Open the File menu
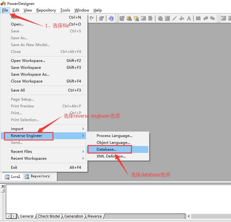The image size is (231, 222). click(x=5, y=10)
